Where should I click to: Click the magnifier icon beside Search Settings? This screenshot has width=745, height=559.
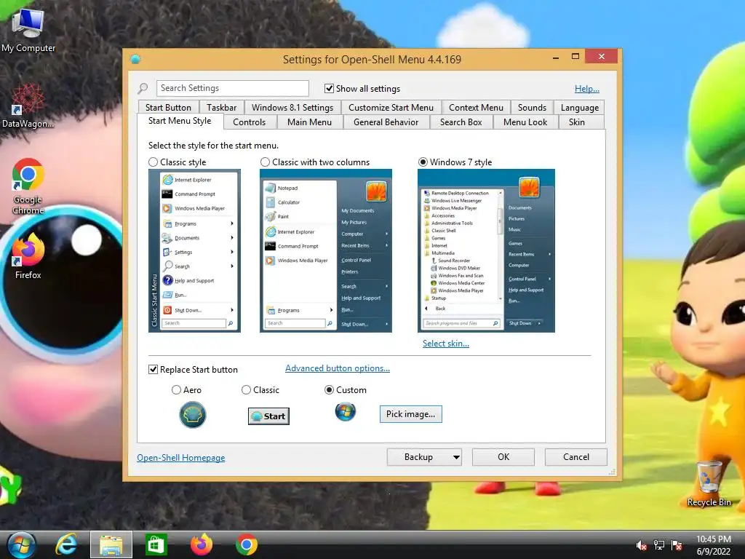[x=143, y=88]
